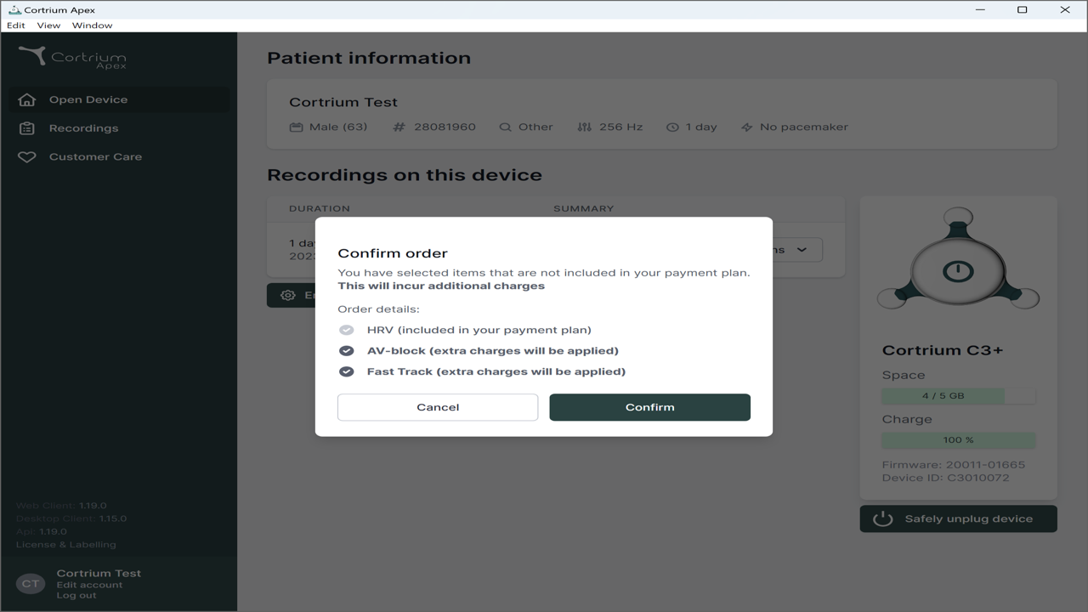This screenshot has height=612, width=1088.
Task: Uncheck the AV-block extra charges checkbox
Action: click(346, 350)
